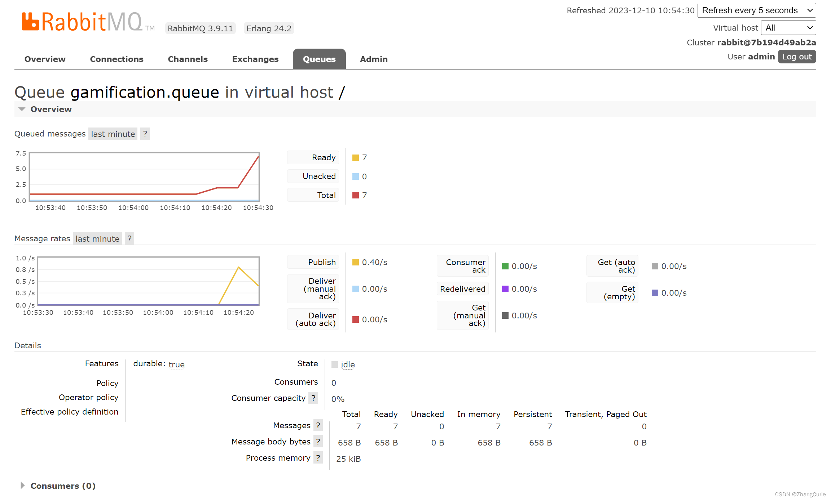831x501 pixels.
Task: Click the Process memory 25 kiB value
Action: 348,459
